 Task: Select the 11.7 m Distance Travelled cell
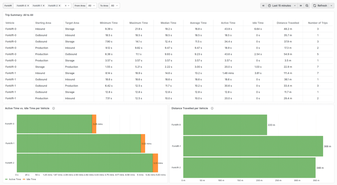tap(288, 92)
